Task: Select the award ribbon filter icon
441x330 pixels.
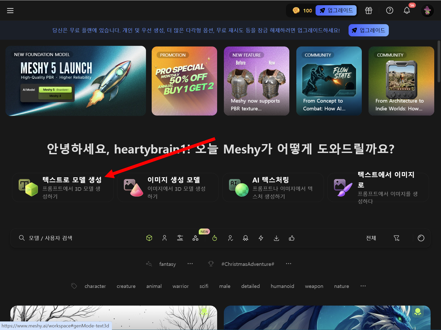Action: [x=245, y=238]
